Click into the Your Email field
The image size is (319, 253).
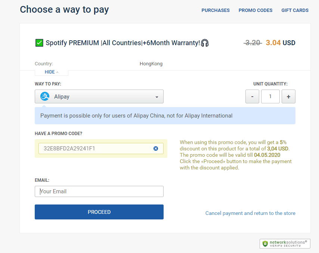(99, 191)
